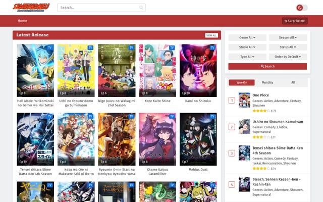Switch to the All ranking tab
Image resolution: width=323 pixels, height=202 pixels.
(293, 82)
